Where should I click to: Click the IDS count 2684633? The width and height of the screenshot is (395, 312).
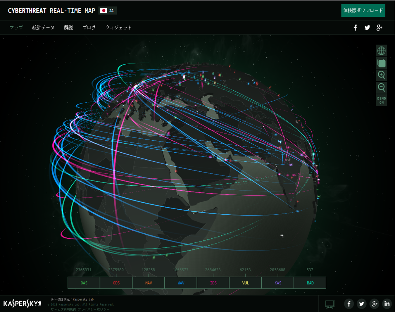213,270
